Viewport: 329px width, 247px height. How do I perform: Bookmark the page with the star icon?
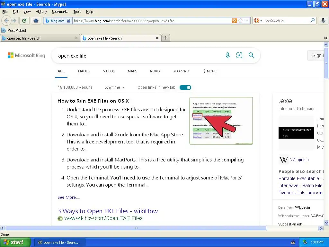[x=241, y=21]
